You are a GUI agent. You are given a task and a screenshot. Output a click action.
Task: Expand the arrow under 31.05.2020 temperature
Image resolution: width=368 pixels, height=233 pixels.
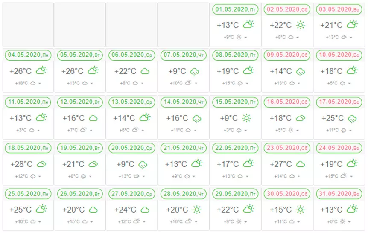350,222
